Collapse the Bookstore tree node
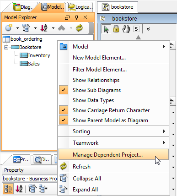Screen dimensions: 177x196 (x=6, y=47)
